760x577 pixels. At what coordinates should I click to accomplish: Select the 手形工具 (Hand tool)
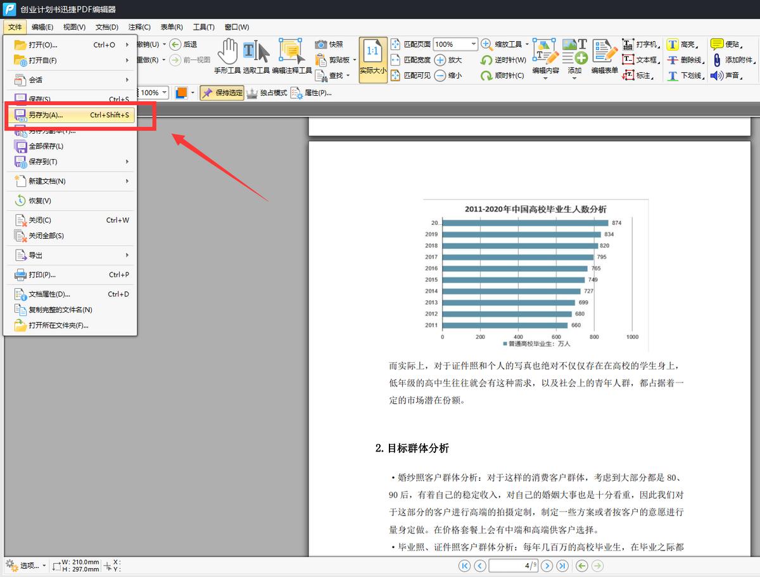(228, 57)
